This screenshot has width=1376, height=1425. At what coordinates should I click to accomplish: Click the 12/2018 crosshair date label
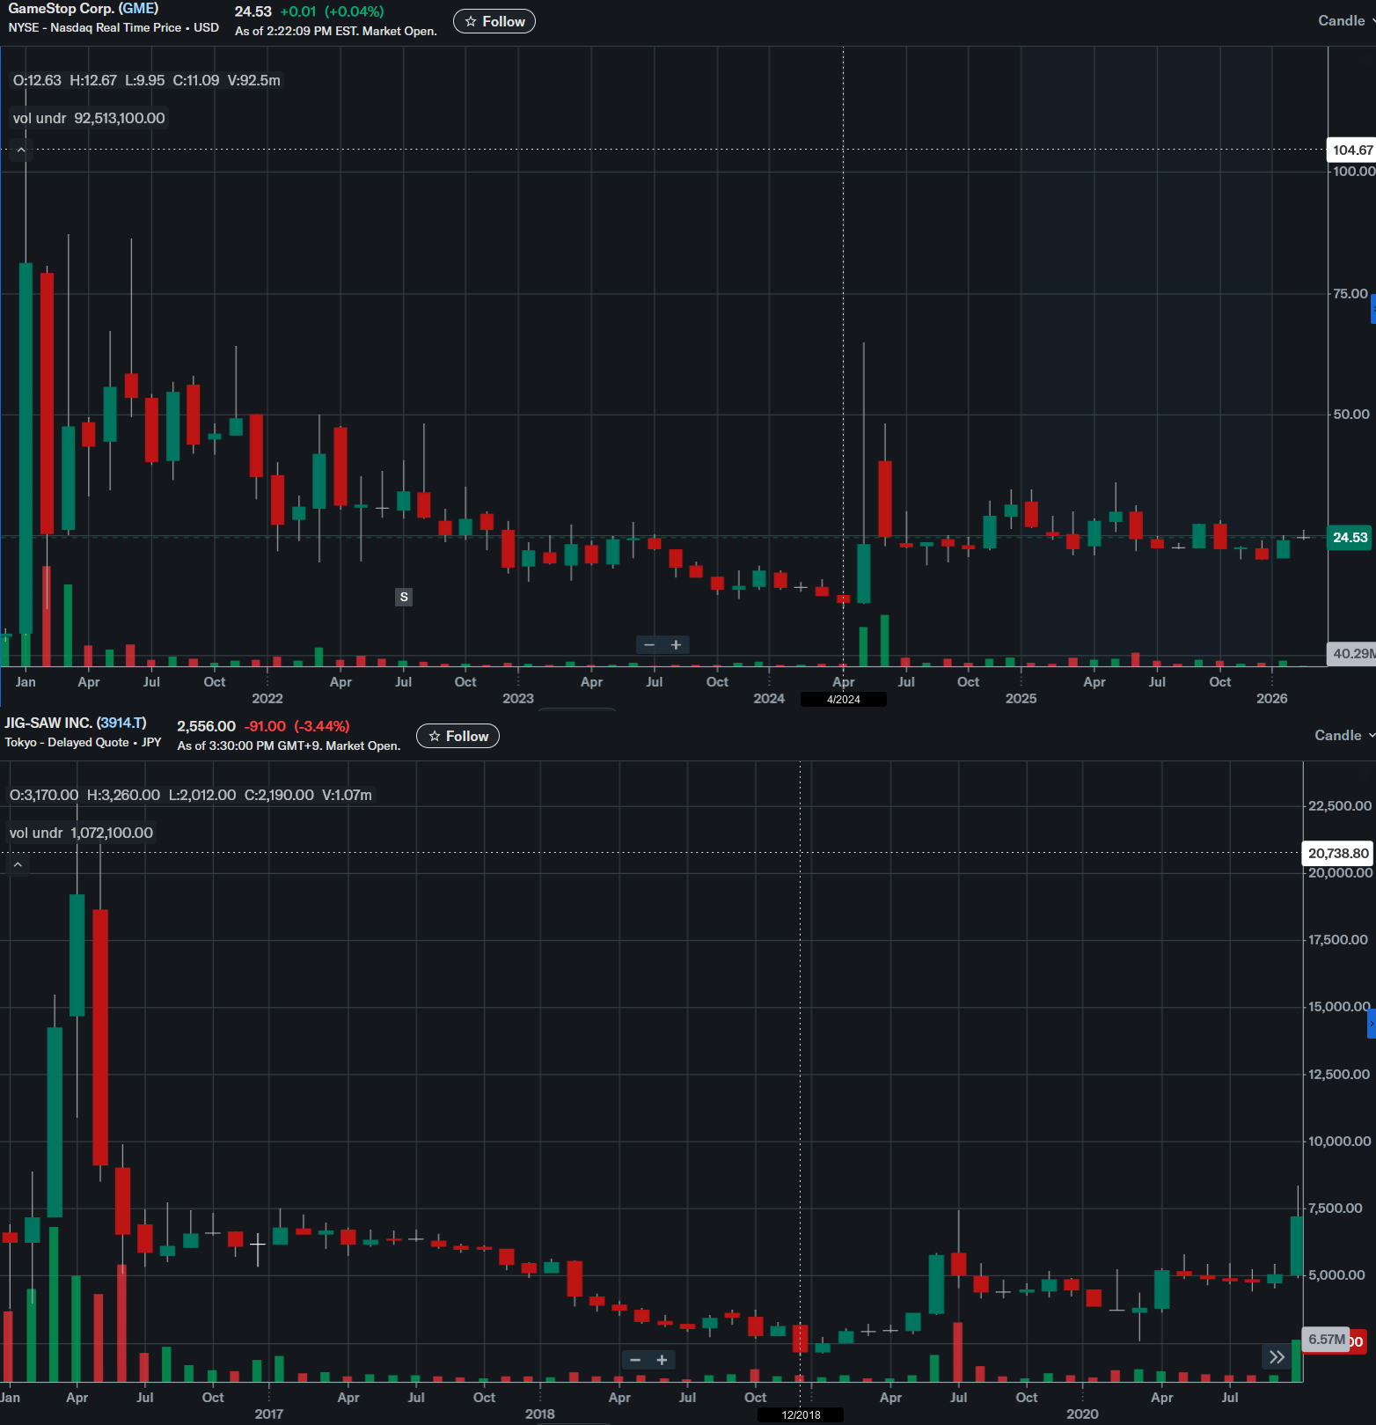[x=801, y=1415]
